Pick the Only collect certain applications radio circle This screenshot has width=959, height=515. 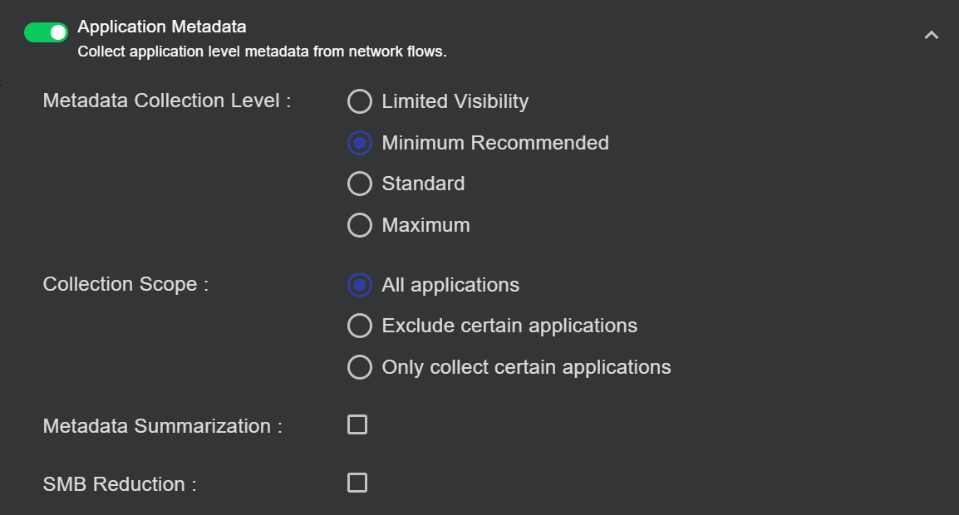point(359,367)
